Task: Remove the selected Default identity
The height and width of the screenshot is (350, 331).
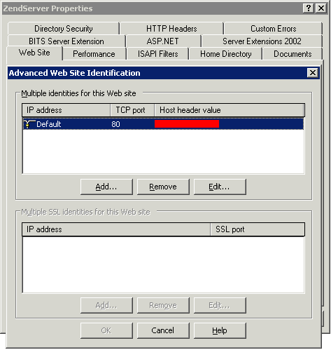Action: point(163,187)
